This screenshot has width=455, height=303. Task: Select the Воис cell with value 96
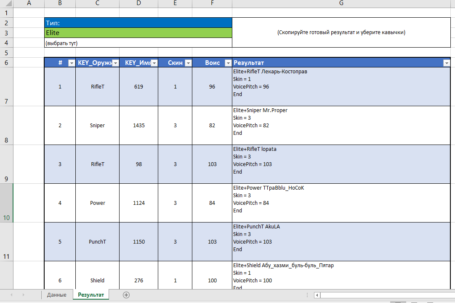click(x=212, y=86)
